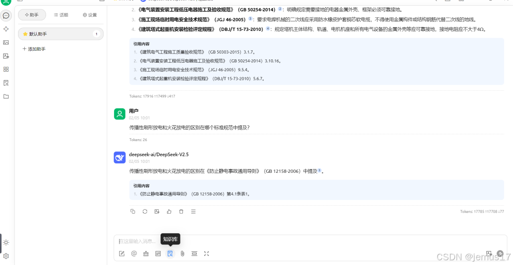Delete the DeepSeek reply message
513x265 pixels.
point(181,212)
